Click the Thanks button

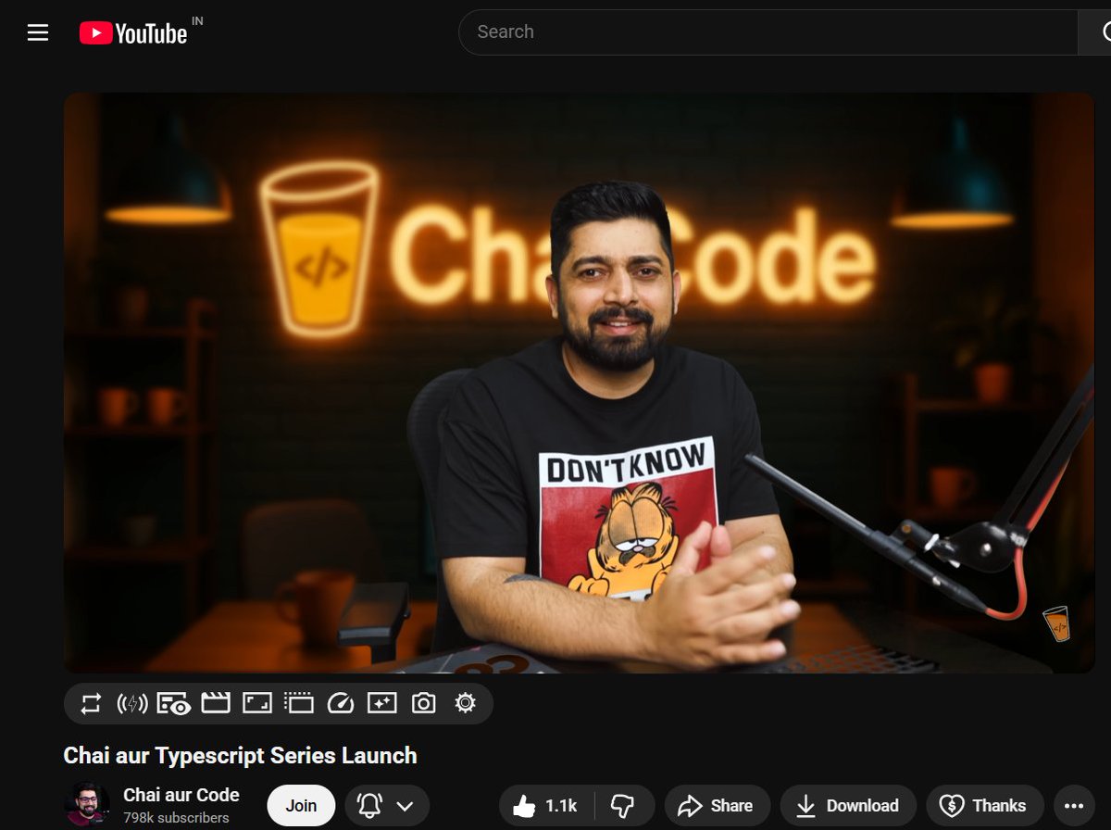[x=984, y=806]
